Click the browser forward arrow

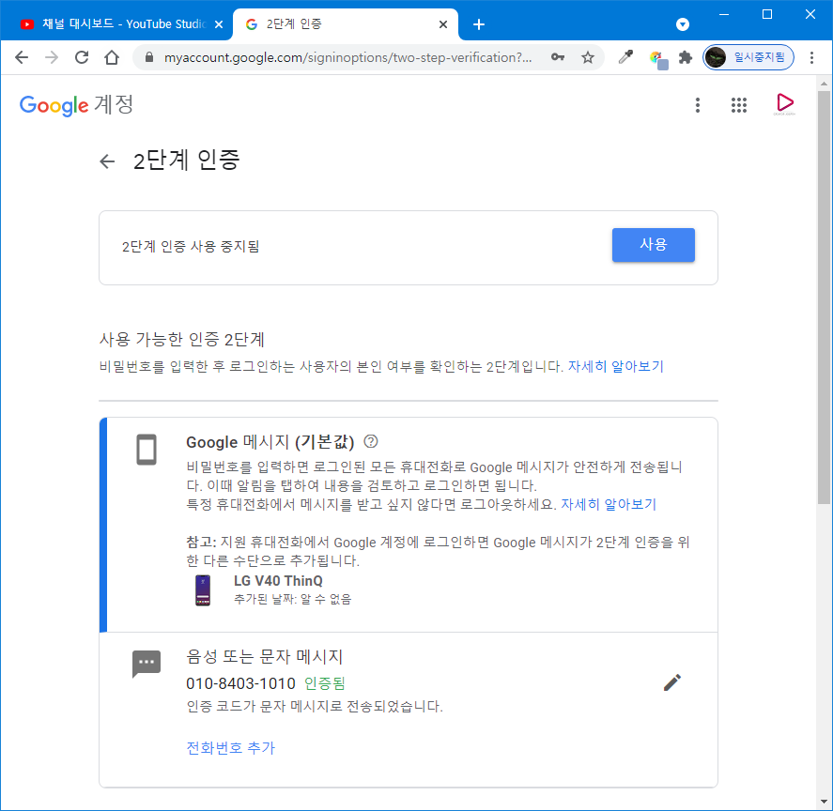point(52,57)
